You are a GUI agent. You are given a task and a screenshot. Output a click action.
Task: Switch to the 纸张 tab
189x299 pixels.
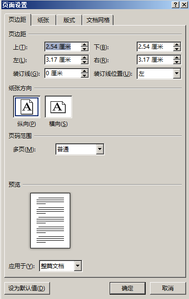pos(43,20)
